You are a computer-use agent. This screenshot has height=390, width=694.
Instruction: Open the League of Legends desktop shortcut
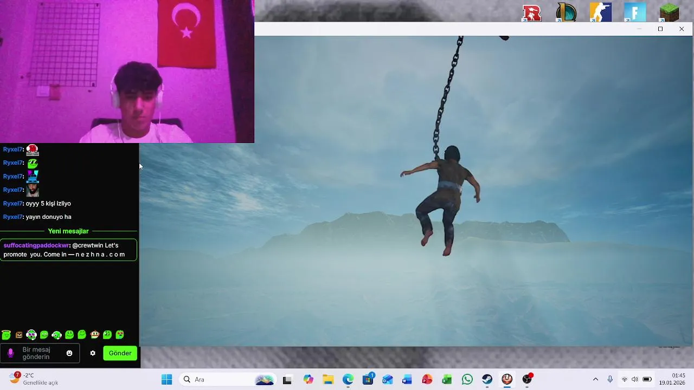[x=566, y=12]
